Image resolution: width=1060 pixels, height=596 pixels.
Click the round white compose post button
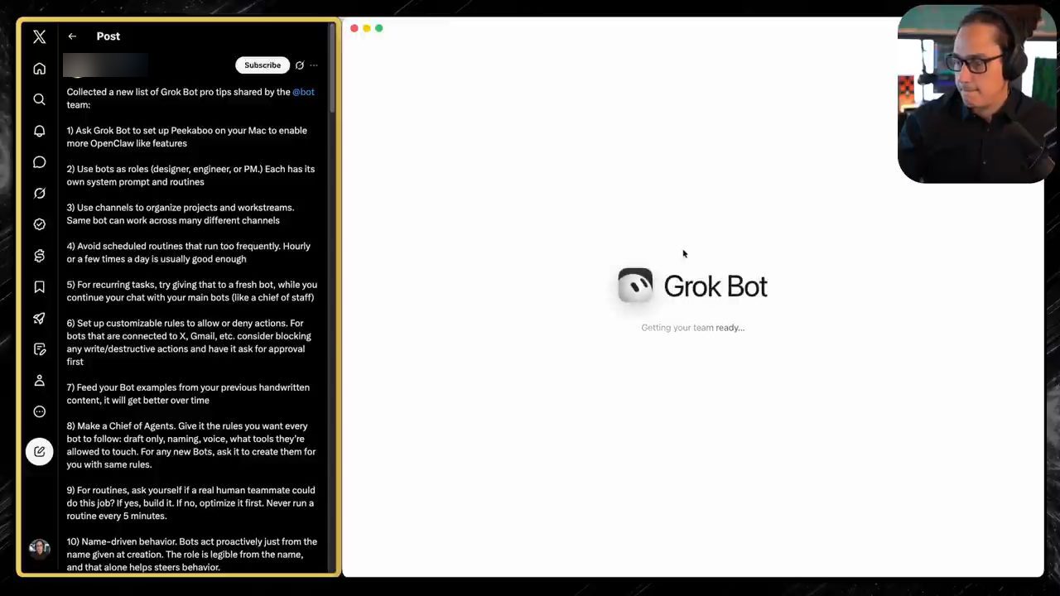pos(39,451)
